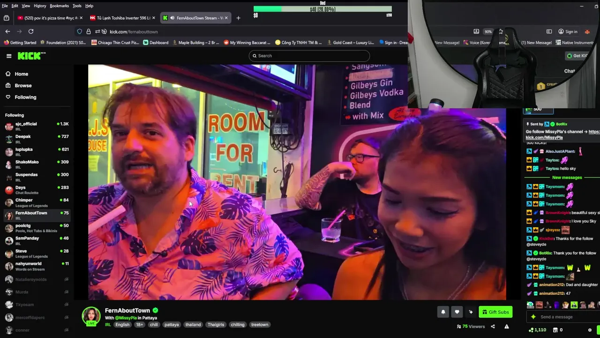Click the heart follow button
Viewport: 600px width, 338px height.
point(457,312)
